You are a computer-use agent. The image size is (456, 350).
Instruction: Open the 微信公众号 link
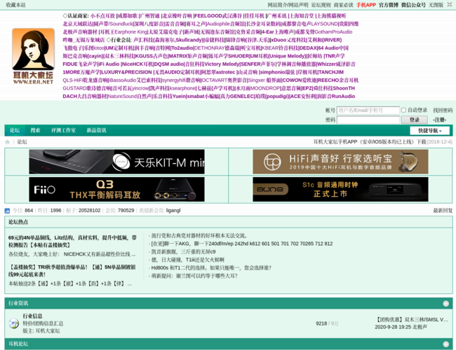tap(413, 5)
